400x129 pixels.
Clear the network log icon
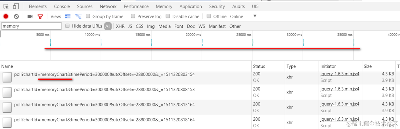coord(16,16)
